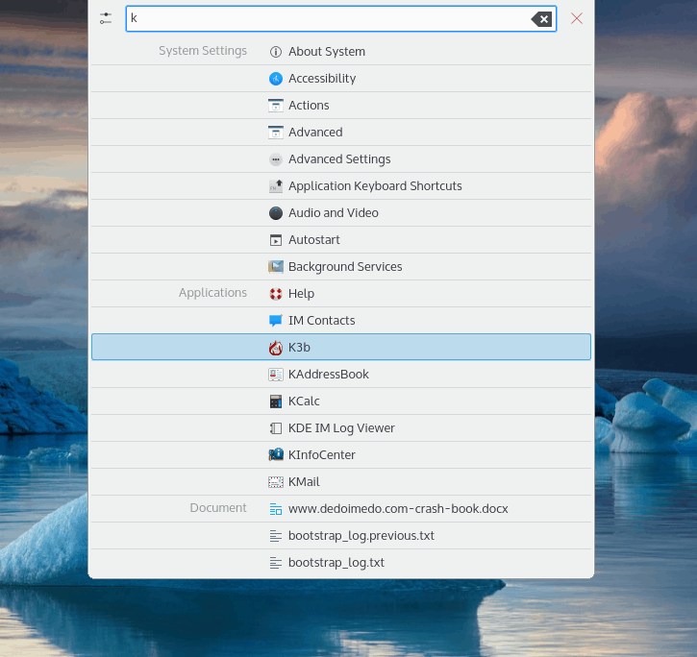Close the KRunner search panel
Image resolution: width=697 pixels, height=657 pixels.
[577, 18]
